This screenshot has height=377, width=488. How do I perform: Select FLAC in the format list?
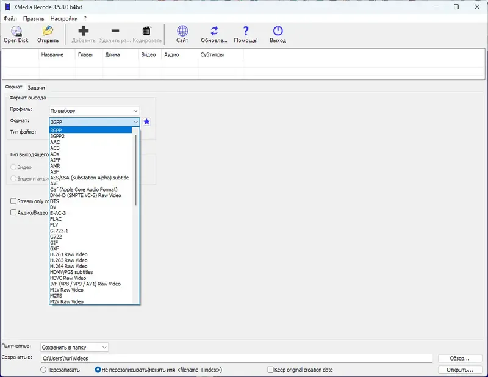coord(91,219)
